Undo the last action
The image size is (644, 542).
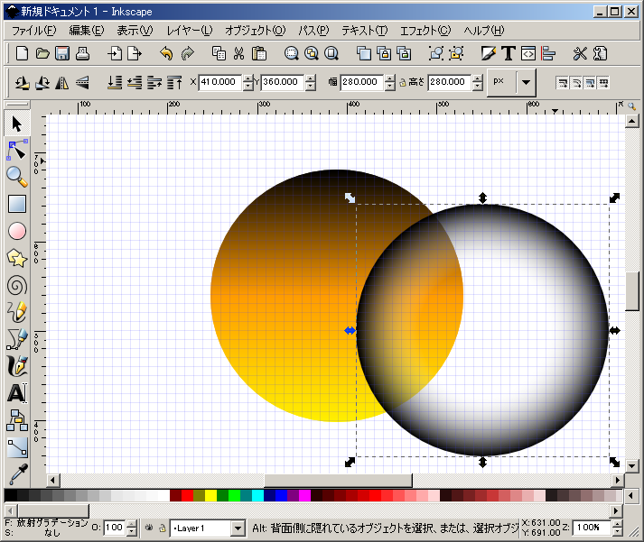166,54
